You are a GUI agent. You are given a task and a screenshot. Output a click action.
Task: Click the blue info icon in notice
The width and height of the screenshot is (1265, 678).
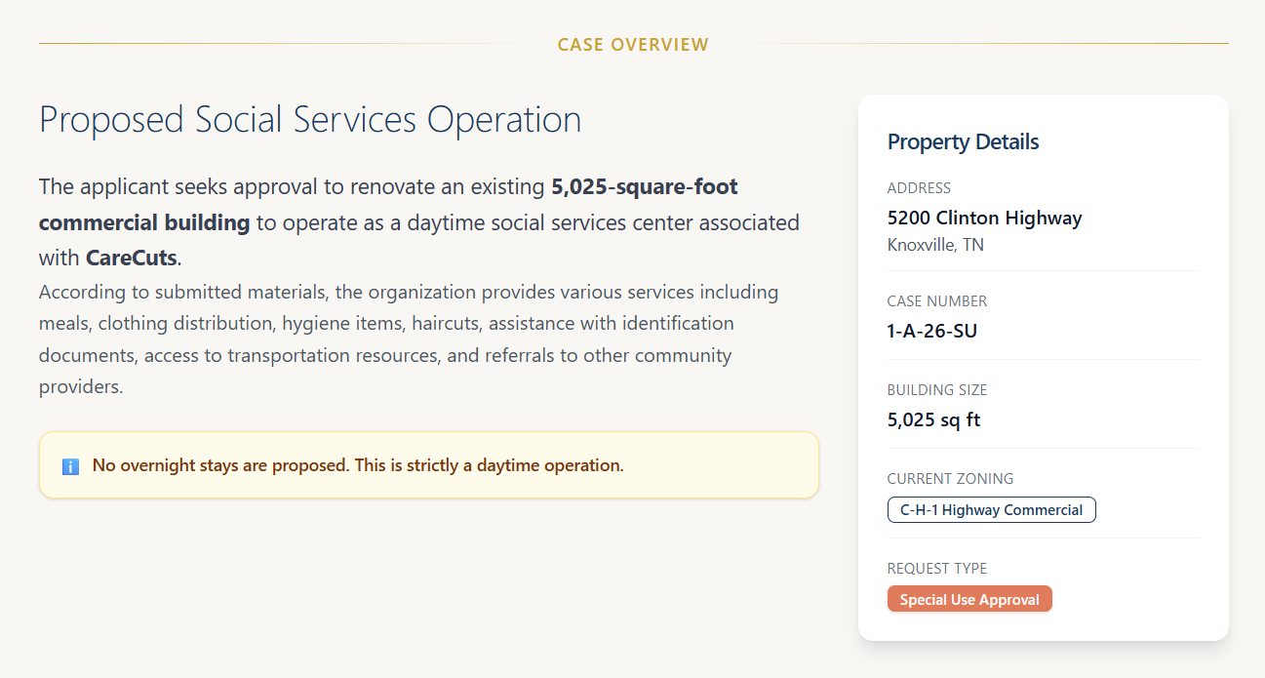pyautogui.click(x=70, y=466)
